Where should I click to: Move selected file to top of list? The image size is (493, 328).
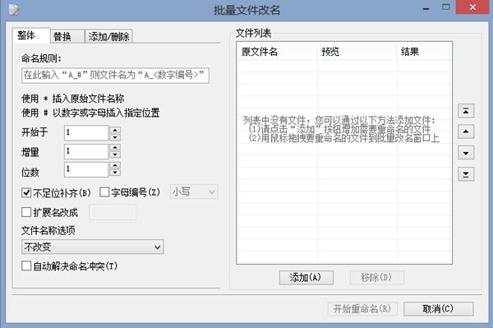[x=466, y=111]
